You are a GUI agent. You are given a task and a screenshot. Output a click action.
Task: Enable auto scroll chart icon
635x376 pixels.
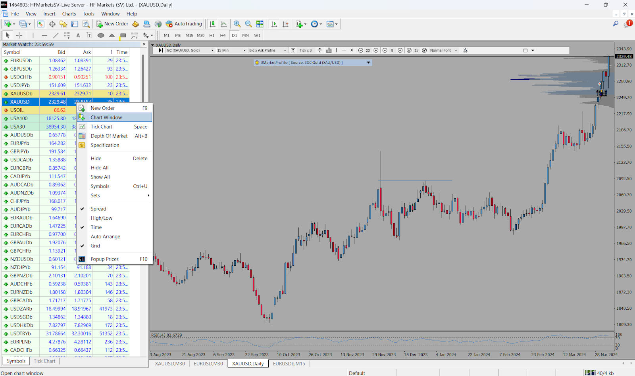274,24
